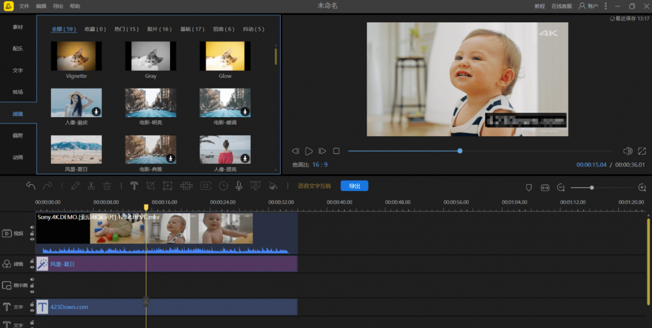652x328 pixels.
Task: Lock the 画中画 track
Action: point(32,285)
